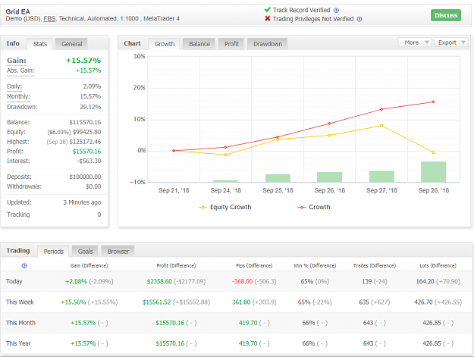Click the Gain (Difference) column header
Screen dimensions: 474x357
(89, 266)
